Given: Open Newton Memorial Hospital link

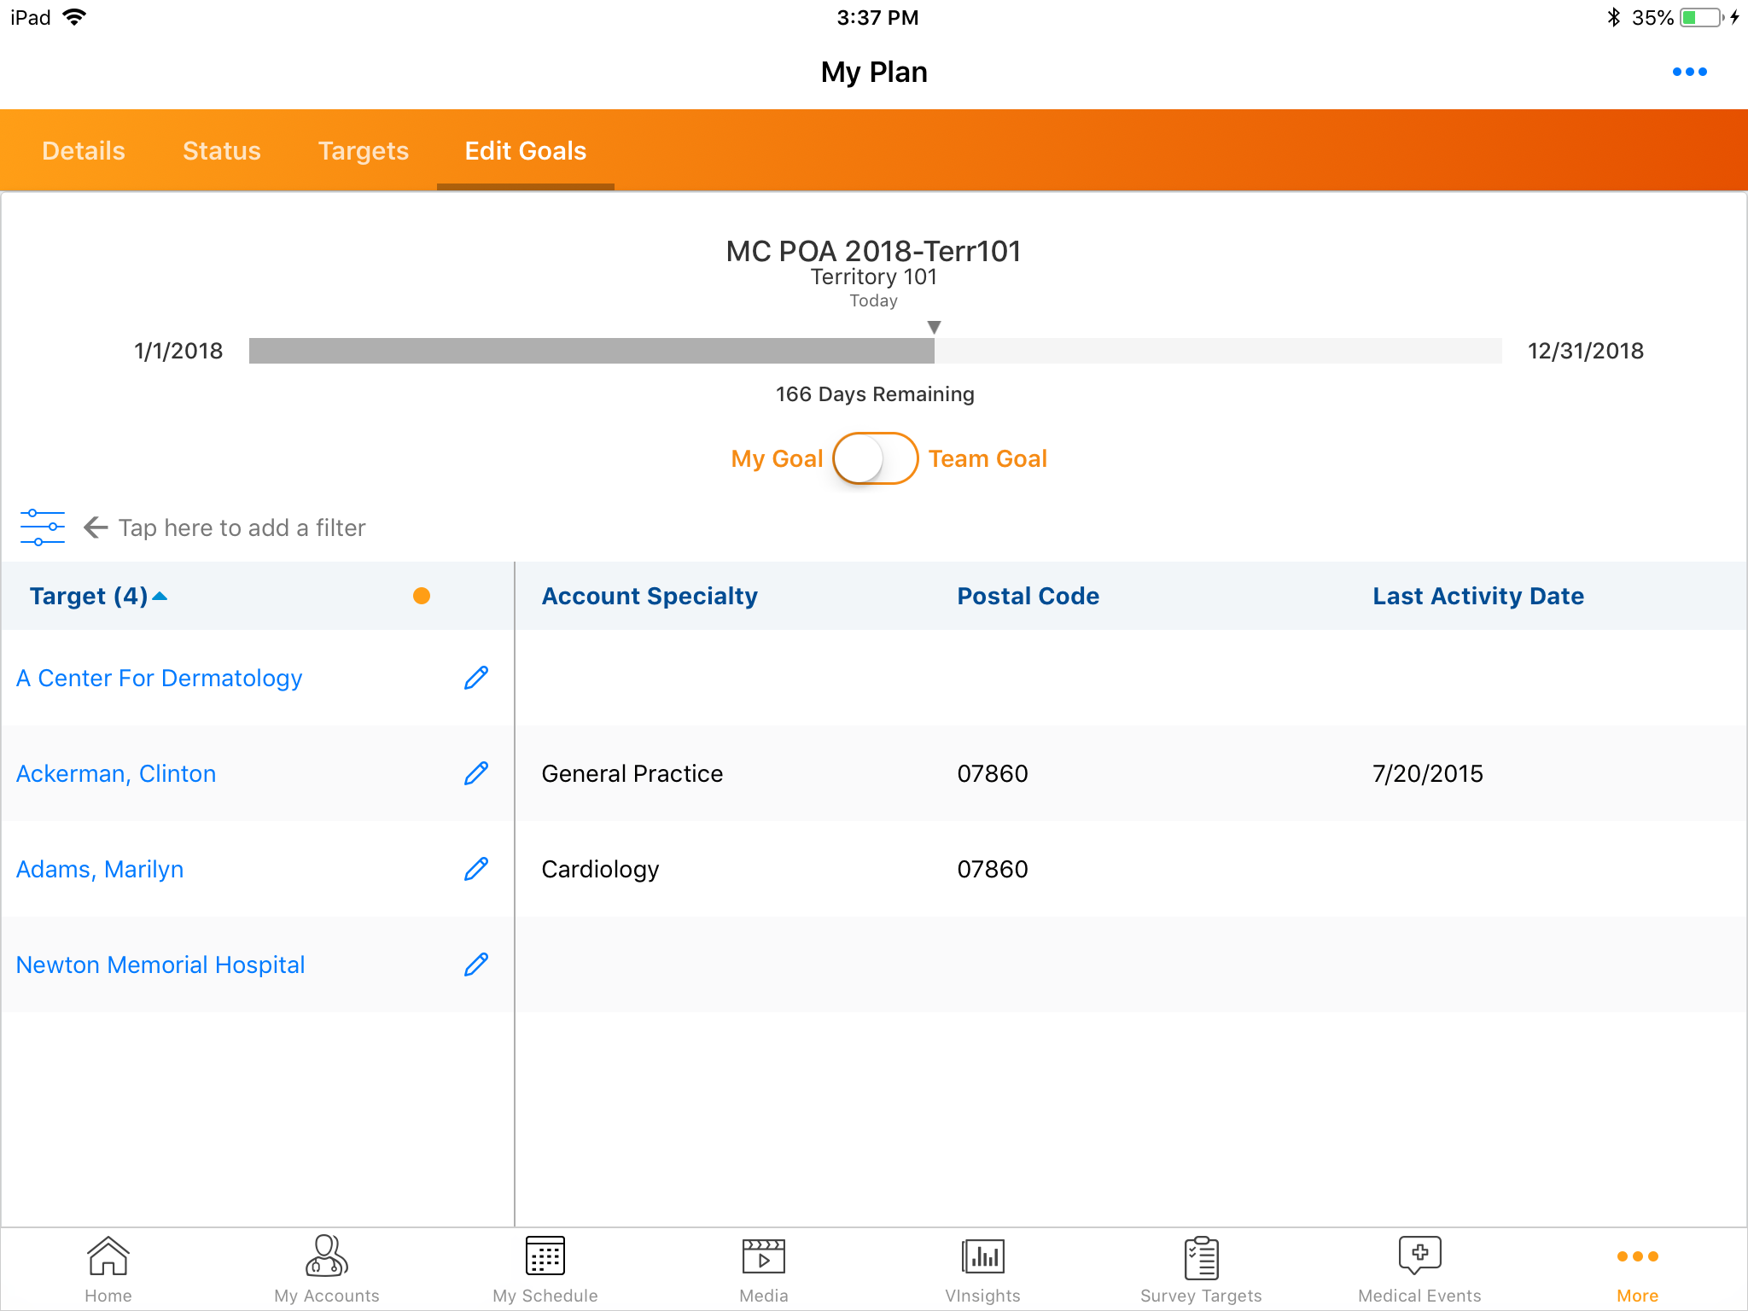Looking at the screenshot, I should (x=160, y=964).
